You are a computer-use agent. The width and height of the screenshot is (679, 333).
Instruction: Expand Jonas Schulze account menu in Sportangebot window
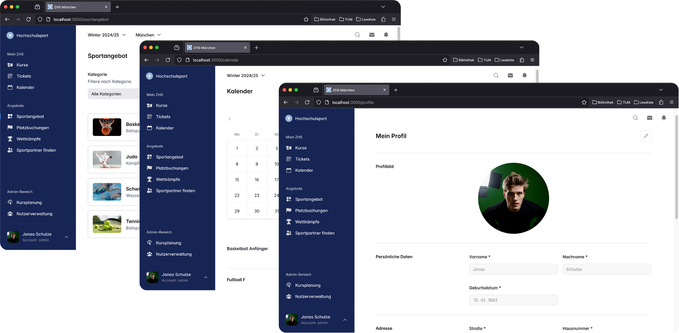66,237
